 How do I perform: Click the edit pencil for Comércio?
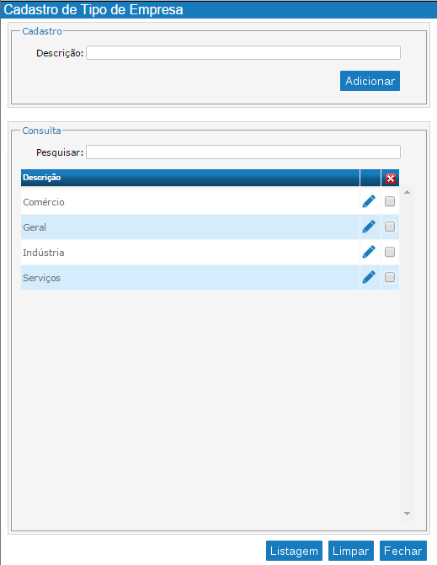(x=369, y=201)
